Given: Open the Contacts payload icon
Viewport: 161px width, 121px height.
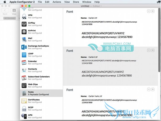Looking at the screenshot, I should click(x=24, y=70).
